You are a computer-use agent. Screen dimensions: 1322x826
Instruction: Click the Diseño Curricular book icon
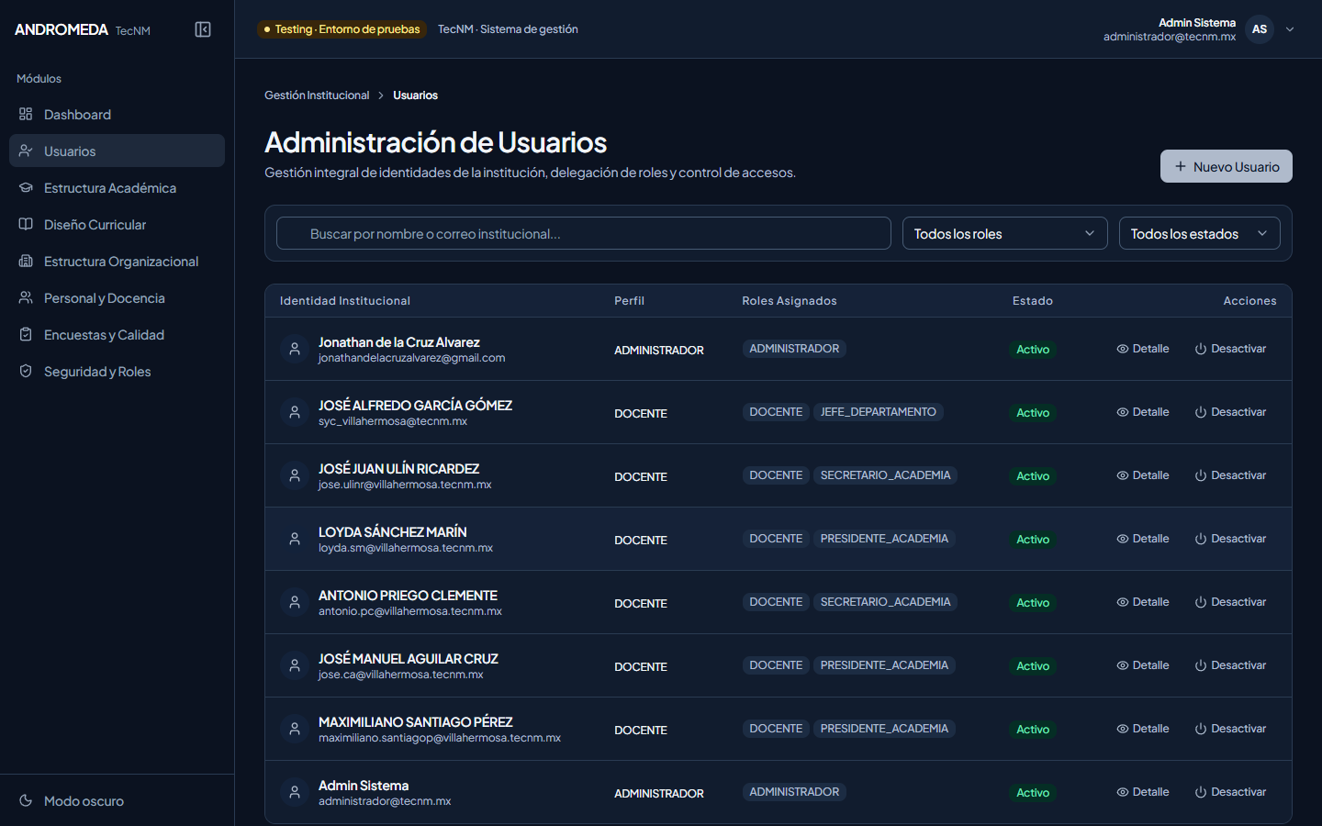click(26, 224)
